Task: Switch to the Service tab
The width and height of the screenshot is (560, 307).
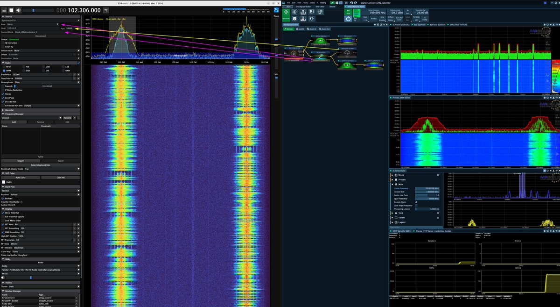Action: click(332, 7)
